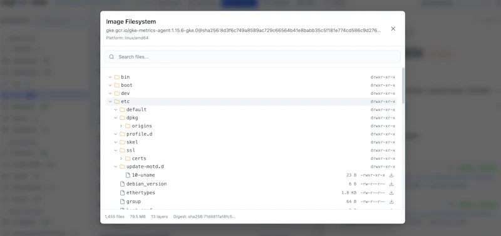Collapse the ssl folder chevron
Screen dimensions: 501x236
(116, 150)
